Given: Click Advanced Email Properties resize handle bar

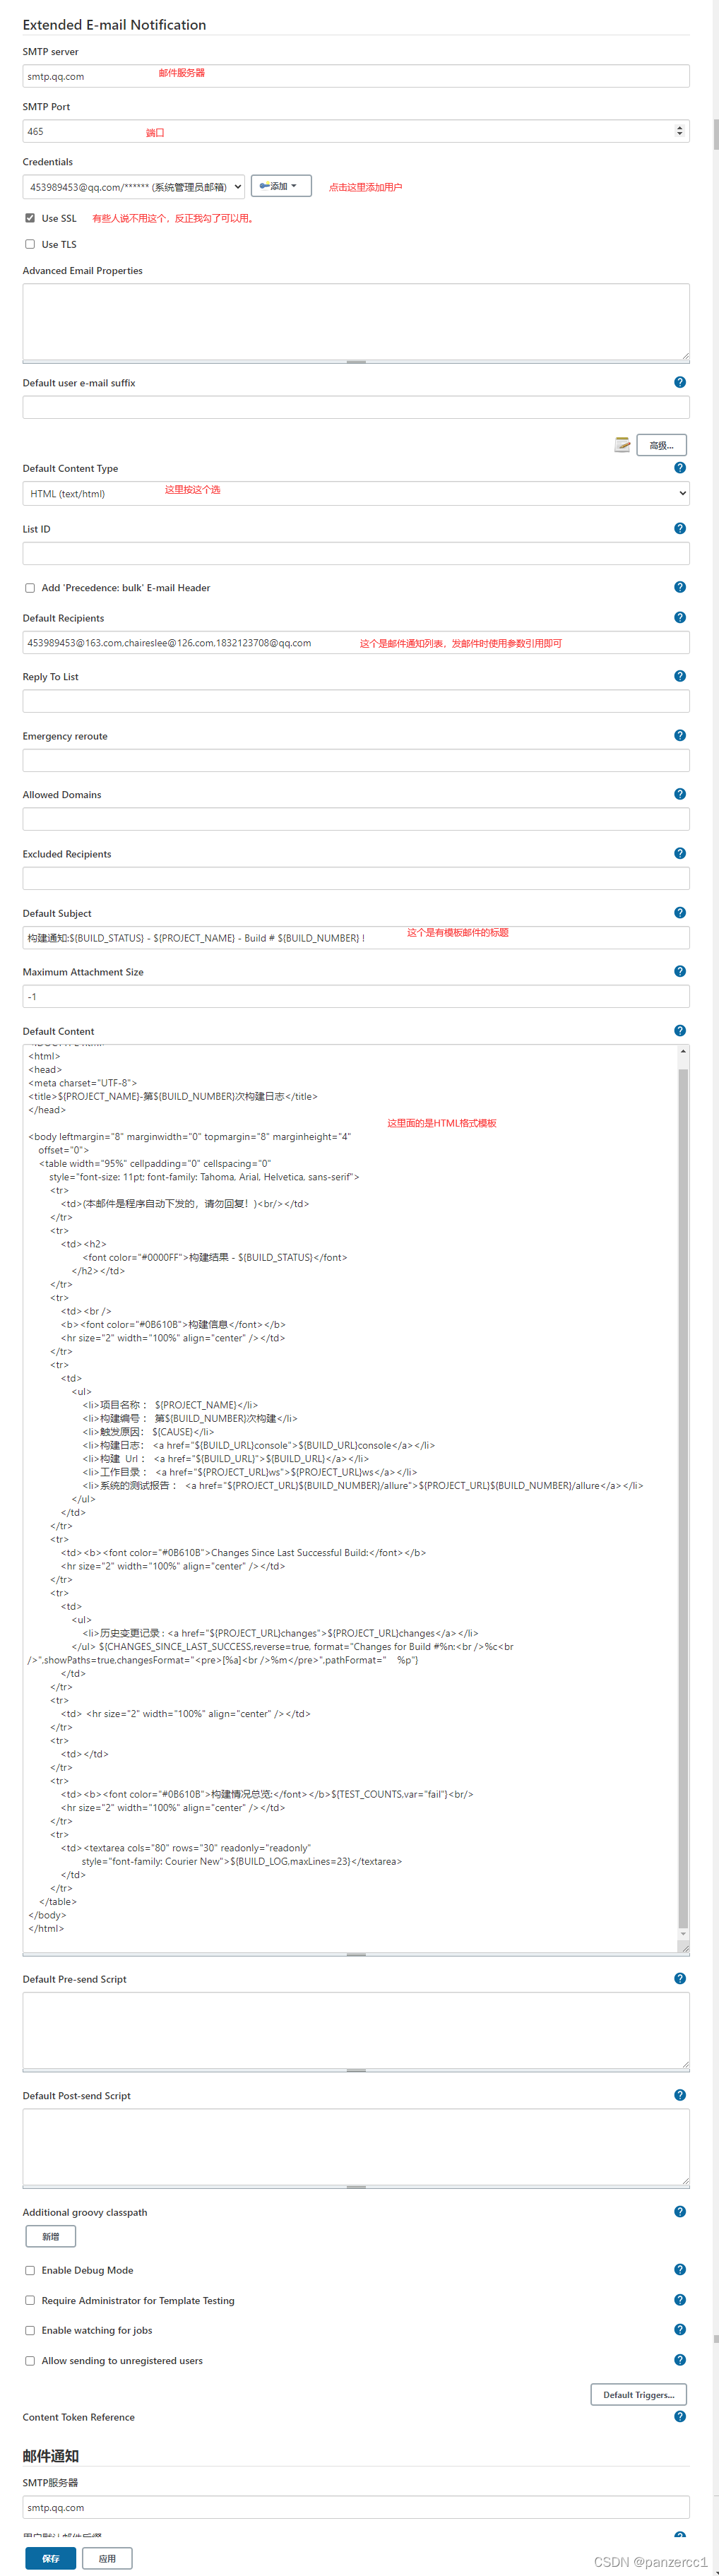Looking at the screenshot, I should [x=356, y=361].
